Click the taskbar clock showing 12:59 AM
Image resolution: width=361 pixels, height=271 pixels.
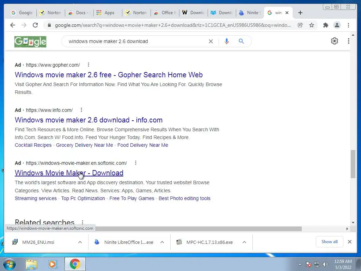(343, 264)
